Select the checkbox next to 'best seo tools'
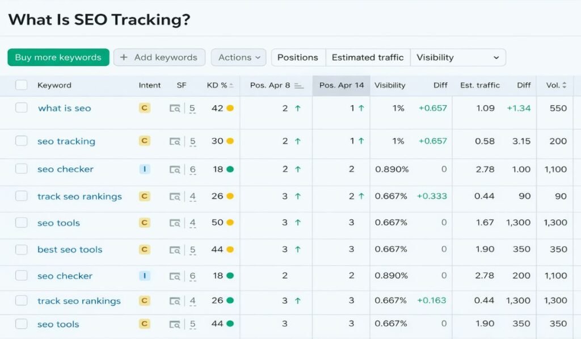This screenshot has width=581, height=339. 21,250
